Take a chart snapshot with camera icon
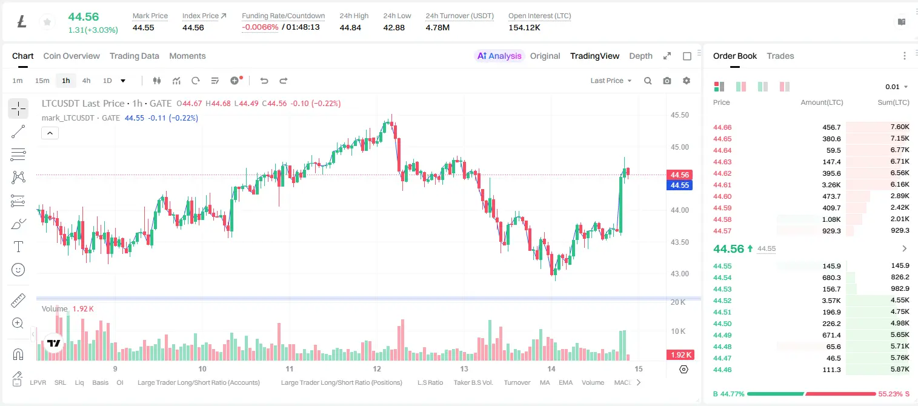 tap(667, 81)
